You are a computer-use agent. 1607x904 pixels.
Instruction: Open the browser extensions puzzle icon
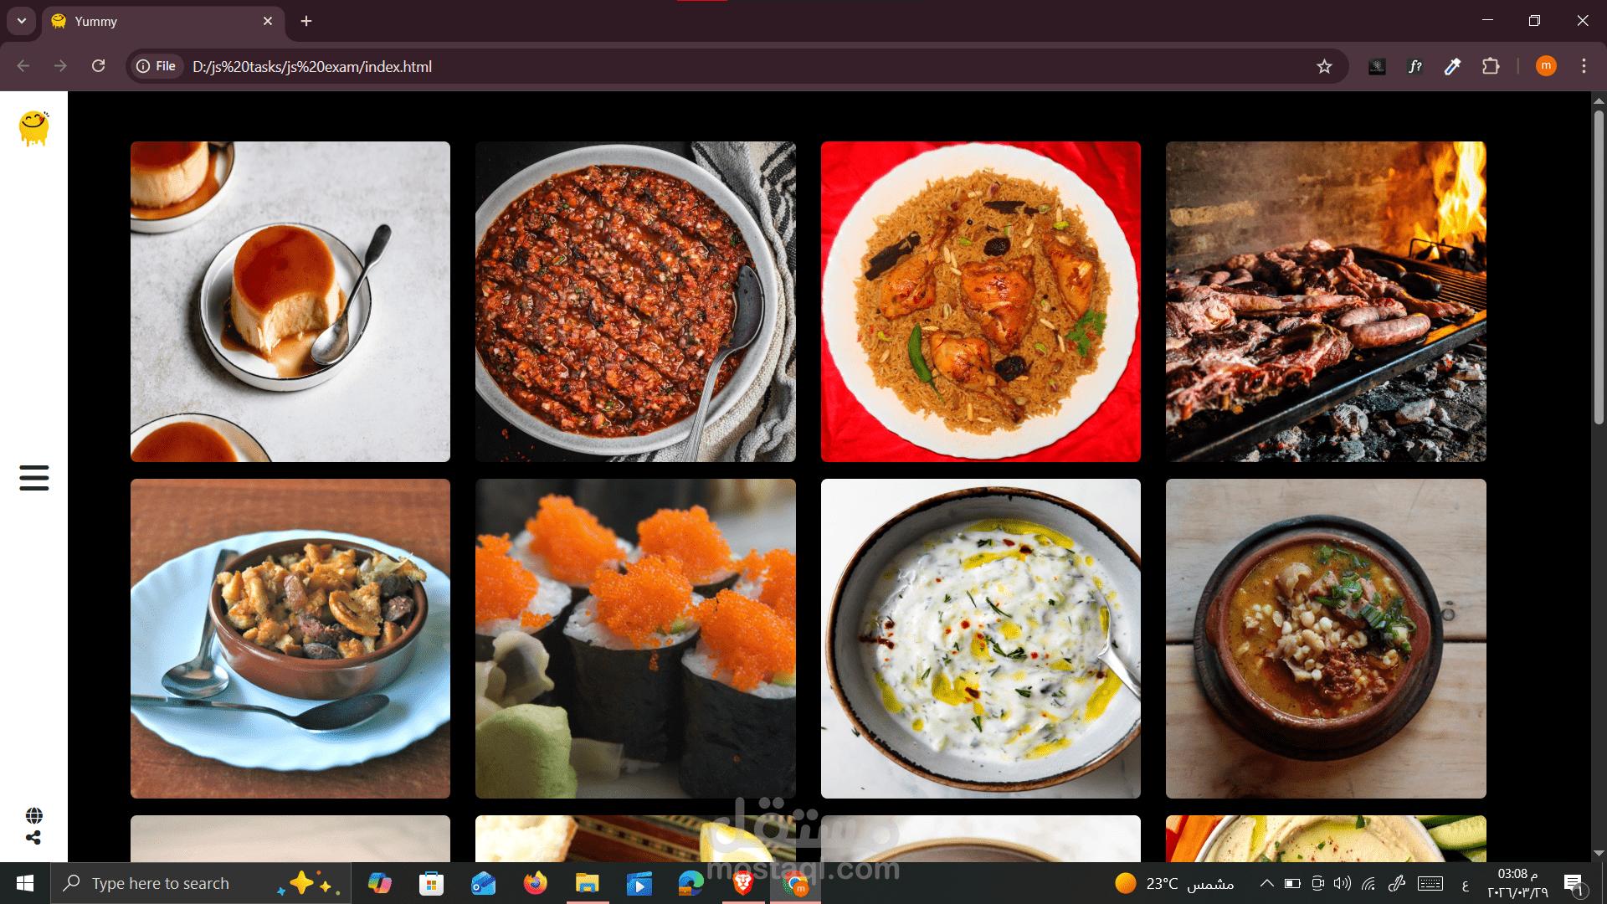(1491, 66)
